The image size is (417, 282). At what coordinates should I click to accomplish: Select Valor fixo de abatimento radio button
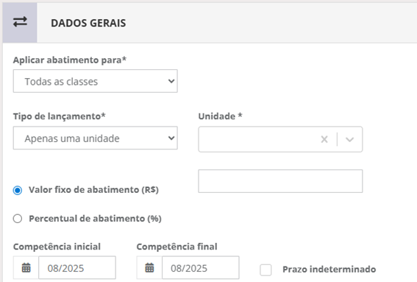pyautogui.click(x=18, y=191)
